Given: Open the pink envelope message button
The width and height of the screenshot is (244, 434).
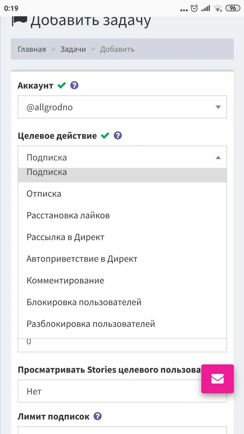Looking at the screenshot, I should [x=218, y=379].
